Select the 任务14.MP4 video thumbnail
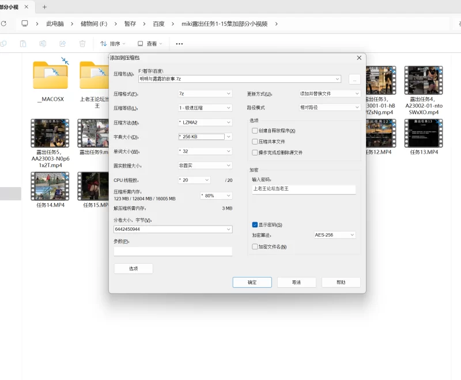The height and width of the screenshot is (380, 461). (50, 186)
